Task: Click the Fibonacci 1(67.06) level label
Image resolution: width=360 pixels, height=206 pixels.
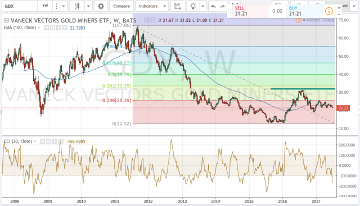Action: tap(122, 25)
